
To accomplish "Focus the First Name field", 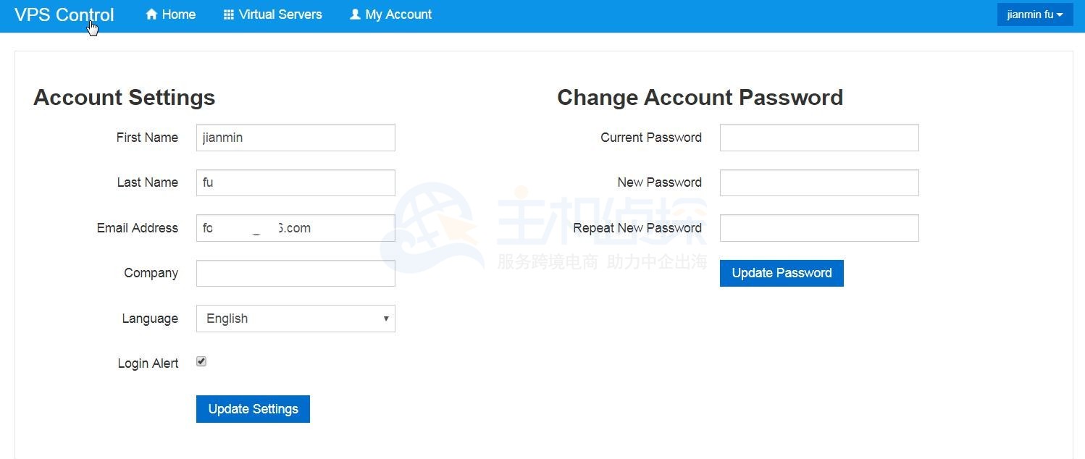I will [x=296, y=138].
